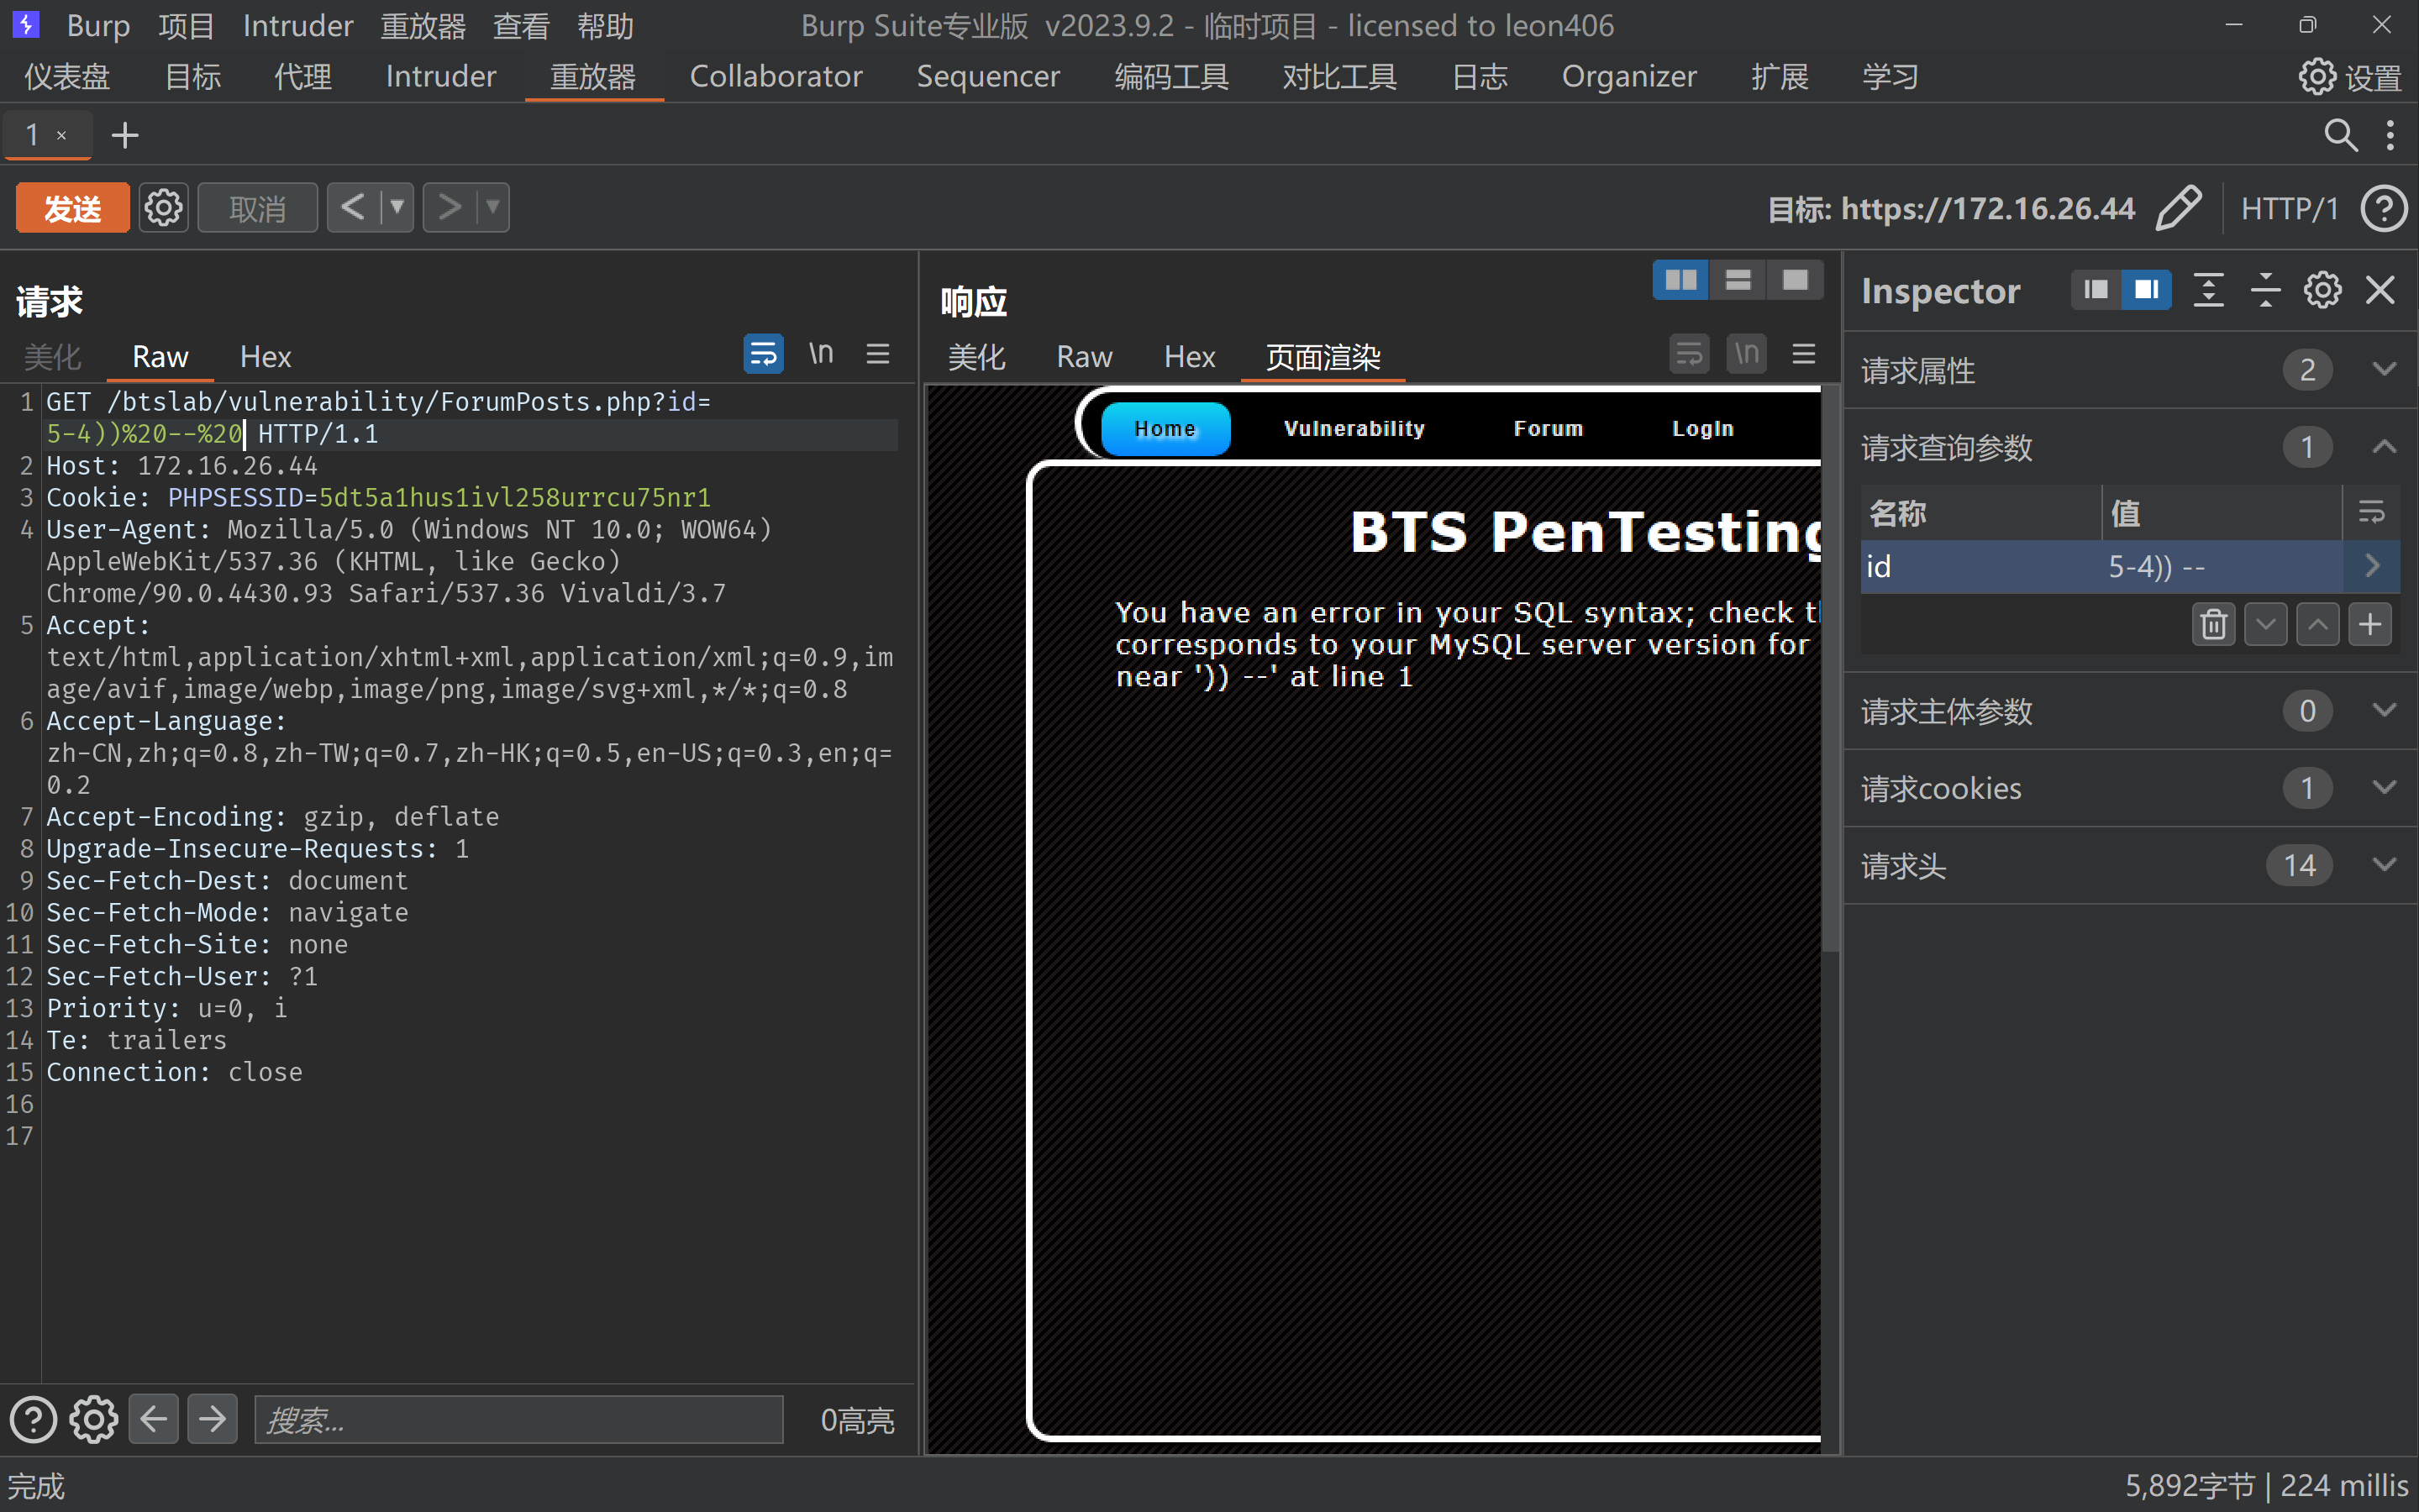Expand the 请求属性 section
Image resolution: width=2419 pixels, height=1512 pixels.
coord(2384,370)
